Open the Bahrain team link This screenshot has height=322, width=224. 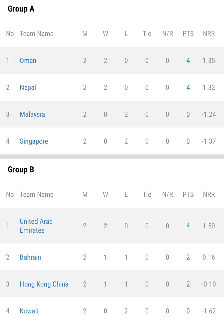(x=30, y=257)
